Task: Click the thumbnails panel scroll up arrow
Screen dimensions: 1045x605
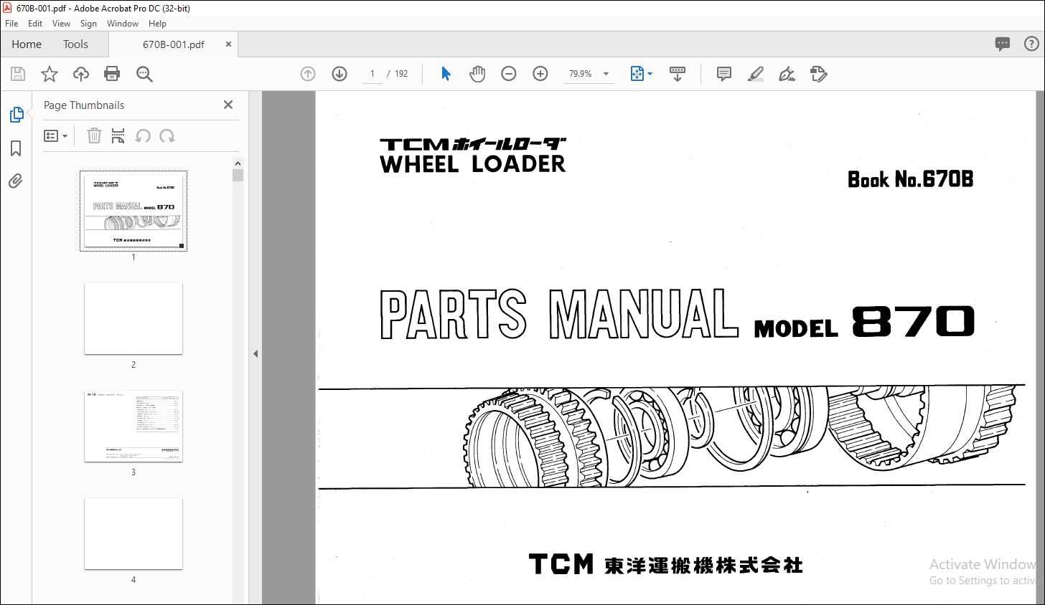Action: (238, 163)
